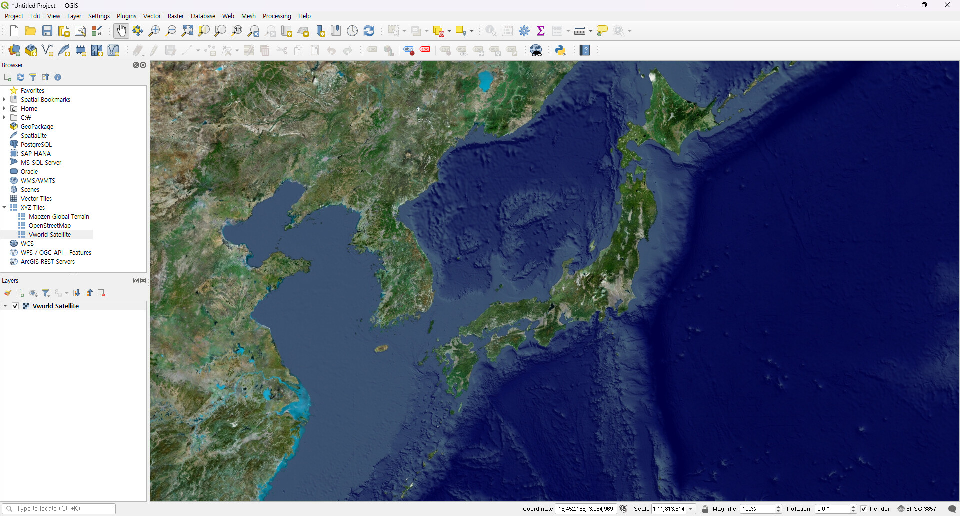
Task: Collapse the XYZ Tiles tree node
Action: point(4,207)
